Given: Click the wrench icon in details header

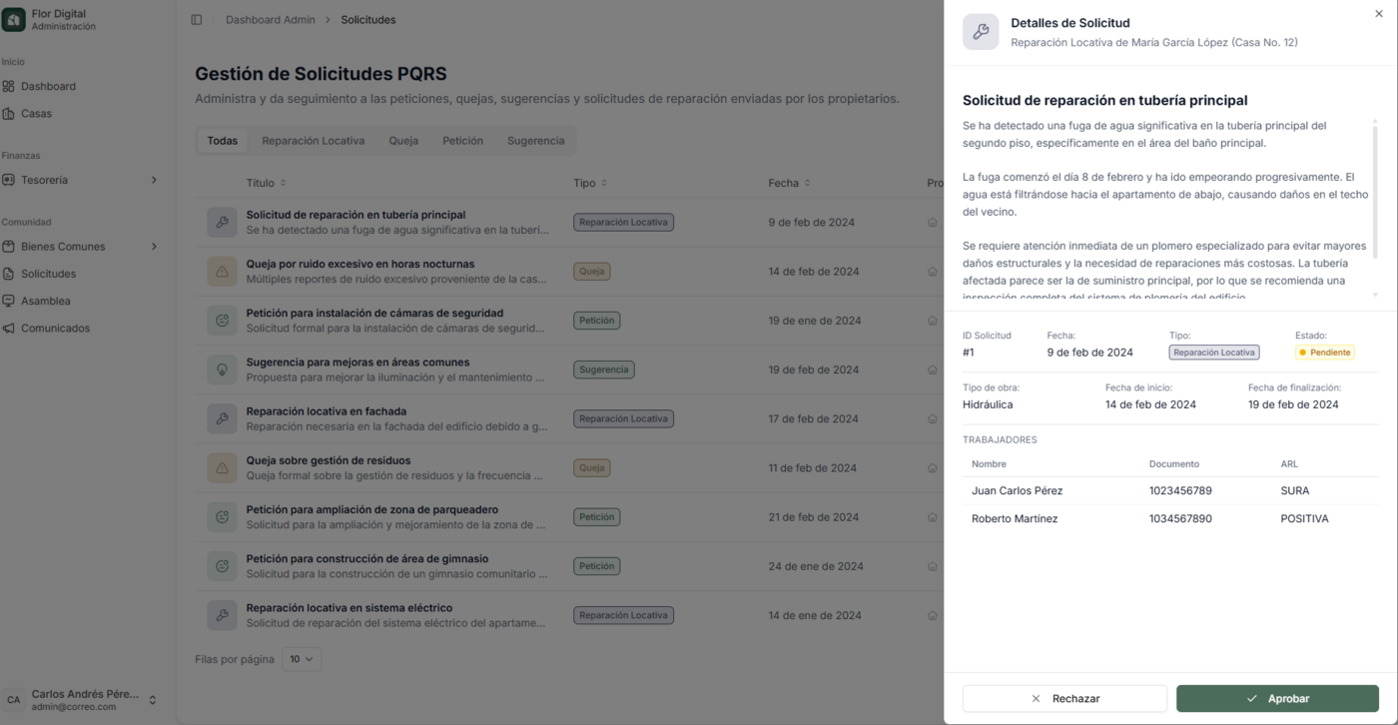Looking at the screenshot, I should coord(981,32).
